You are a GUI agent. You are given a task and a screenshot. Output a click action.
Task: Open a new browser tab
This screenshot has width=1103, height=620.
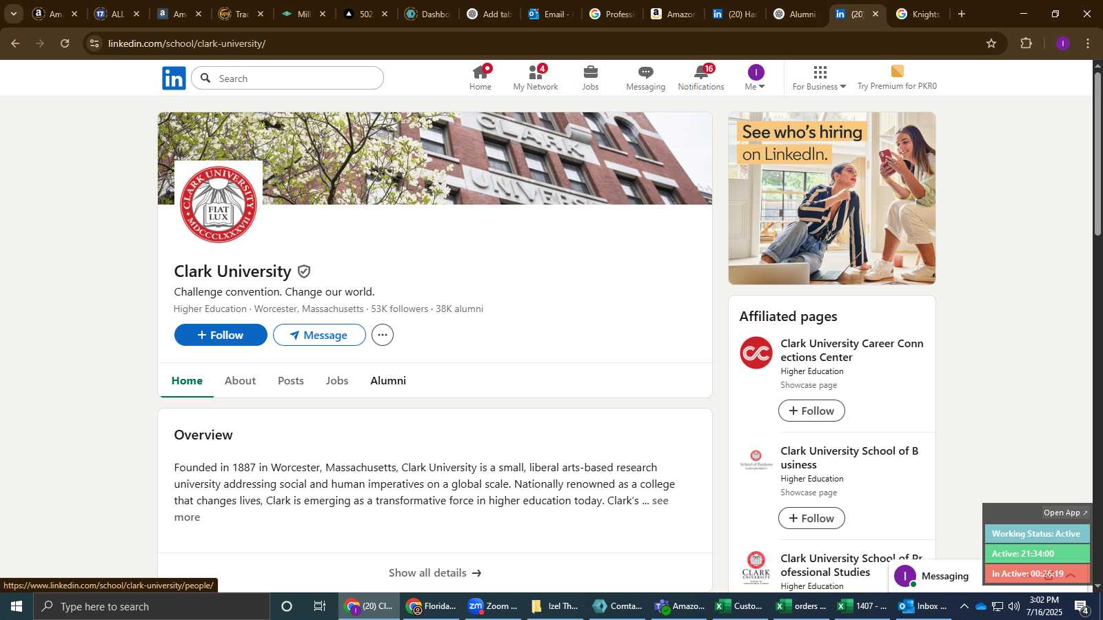[962, 14]
